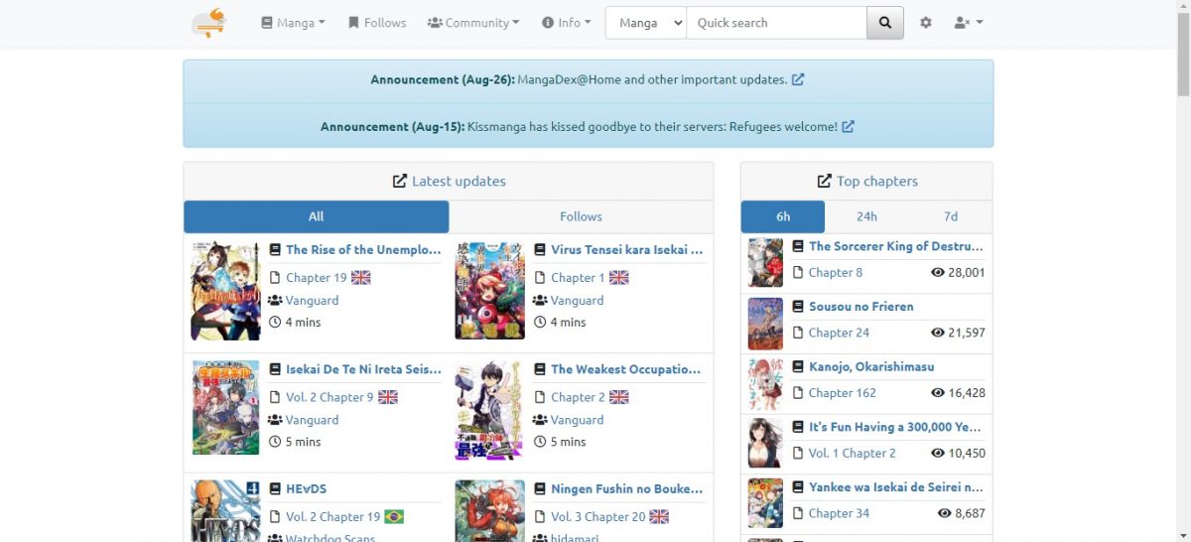
Task: Open settings via the gear icon
Action: click(926, 23)
